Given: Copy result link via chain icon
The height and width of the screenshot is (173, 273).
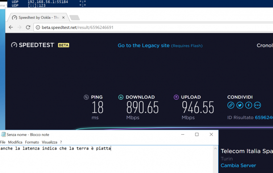Looking at the screenshot, I should 231,105.
